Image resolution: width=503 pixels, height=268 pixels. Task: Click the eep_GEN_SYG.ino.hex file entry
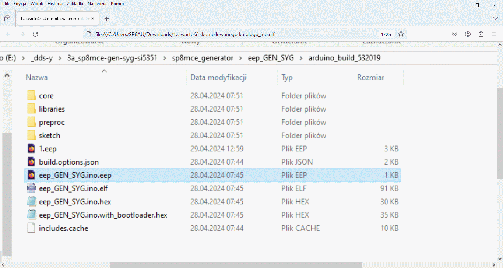pos(75,202)
